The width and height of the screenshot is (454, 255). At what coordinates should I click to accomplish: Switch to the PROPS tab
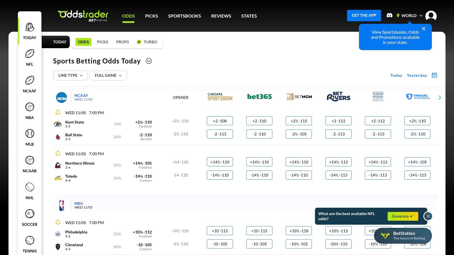click(122, 42)
